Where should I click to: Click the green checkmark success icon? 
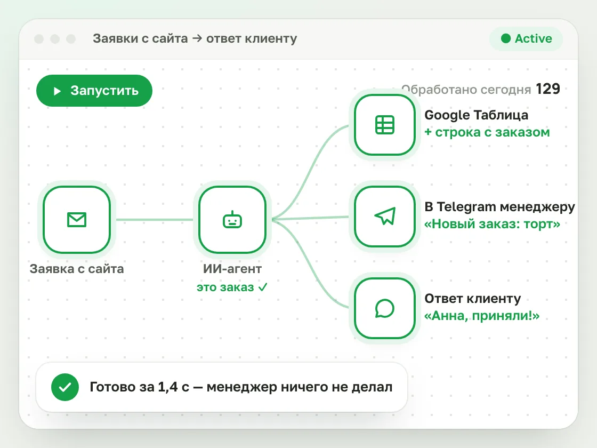click(x=65, y=387)
